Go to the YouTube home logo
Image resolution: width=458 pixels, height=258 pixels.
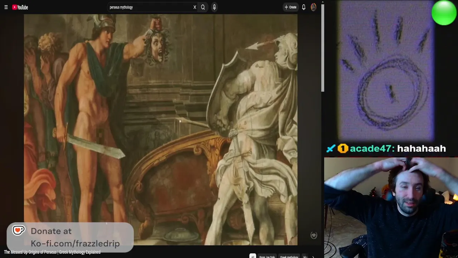20,7
